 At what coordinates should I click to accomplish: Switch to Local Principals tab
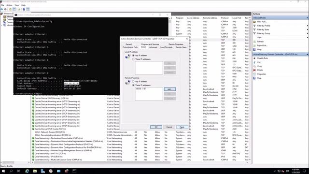click(x=166, y=47)
